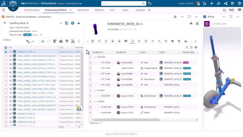Open the comments speech bubble tab icon
Image resolution: width=243 pixels, height=137 pixels.
click(x=126, y=41)
